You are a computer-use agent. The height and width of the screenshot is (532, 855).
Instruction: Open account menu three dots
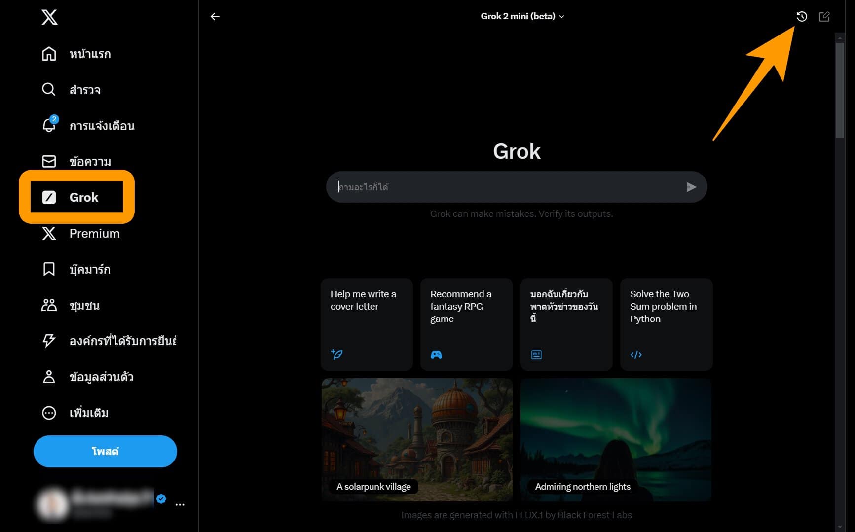(x=180, y=504)
